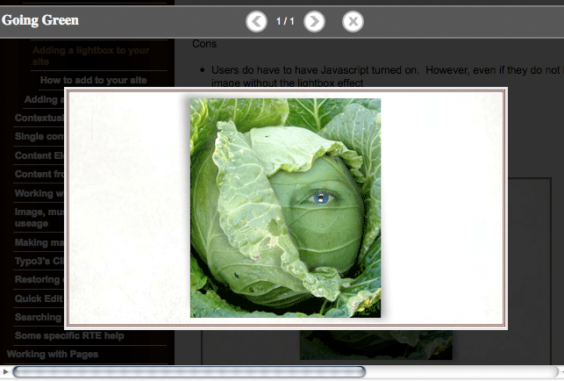The image size is (564, 381).
Task: Click the 'Single con...' sidebar entry
Action: click(x=38, y=136)
